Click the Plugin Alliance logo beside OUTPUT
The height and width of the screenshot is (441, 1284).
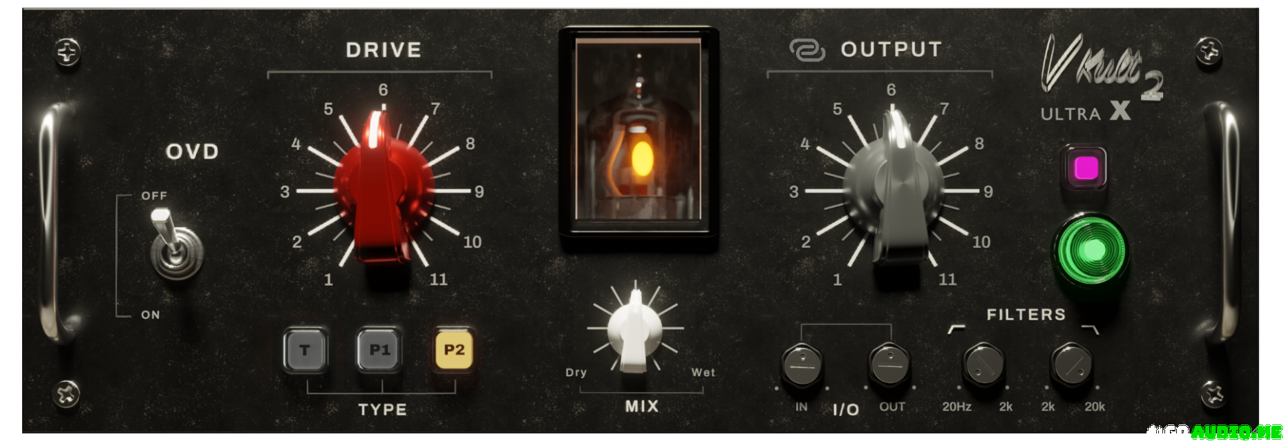pyautogui.click(x=807, y=50)
